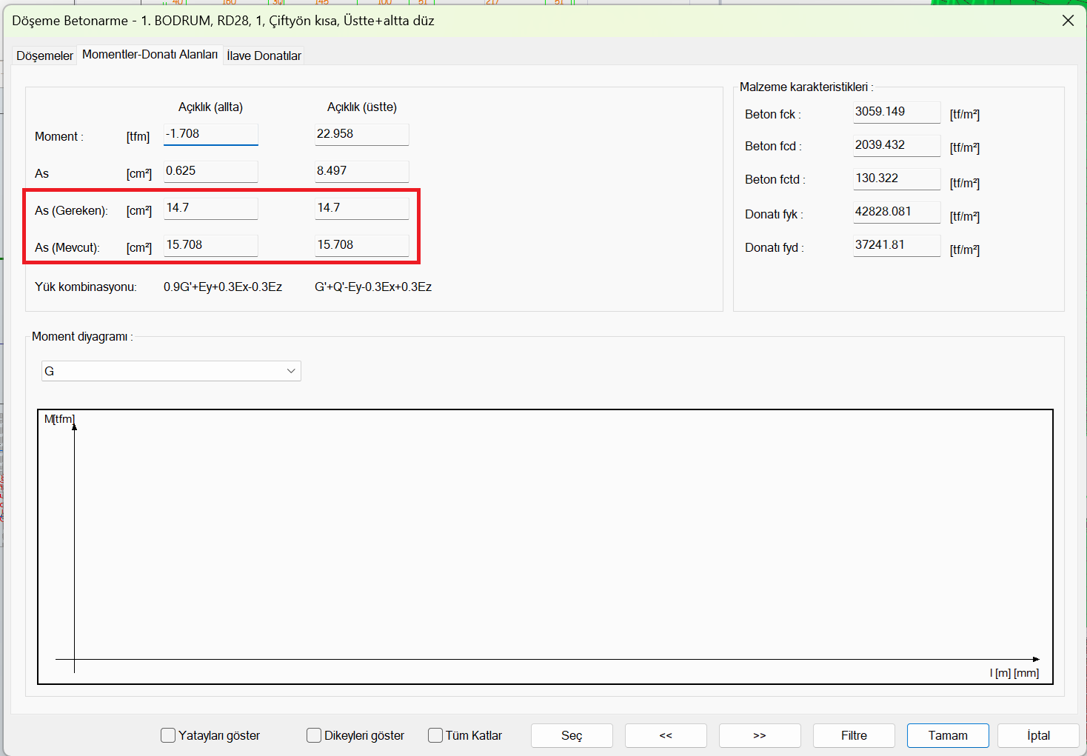This screenshot has height=756, width=1087.
Task: Go to previous slab with << button
Action: 666,735
